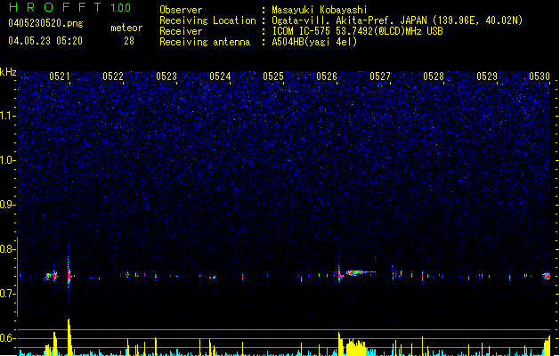Click the A504HB(yagi 4el) antenna text
This screenshot has height=356, width=560.
[x=314, y=42]
